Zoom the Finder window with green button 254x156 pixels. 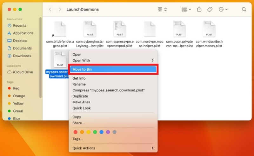pyautogui.click(x=20, y=10)
